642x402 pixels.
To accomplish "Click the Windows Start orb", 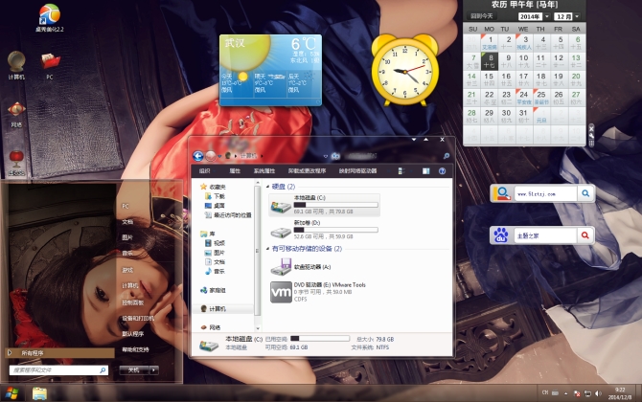I will pos(11,393).
